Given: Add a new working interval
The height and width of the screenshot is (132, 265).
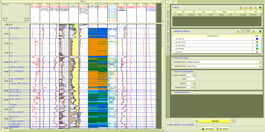Looking at the screenshot, I should [238, 31].
